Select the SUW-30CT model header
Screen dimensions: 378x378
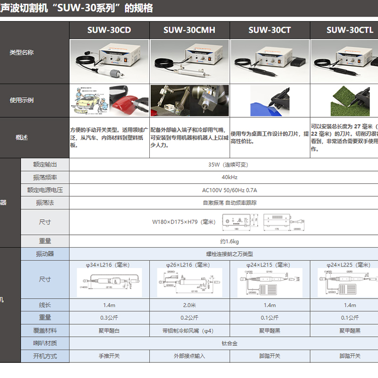pos(270,30)
